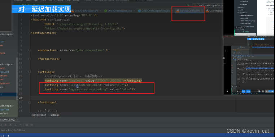Click the UserMapper tab file icon
275x137 pixels.
pos(207,11)
